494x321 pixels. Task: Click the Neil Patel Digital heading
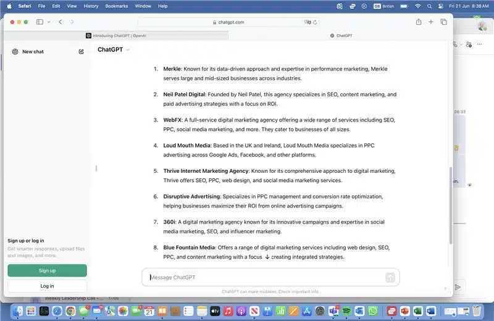pos(184,94)
